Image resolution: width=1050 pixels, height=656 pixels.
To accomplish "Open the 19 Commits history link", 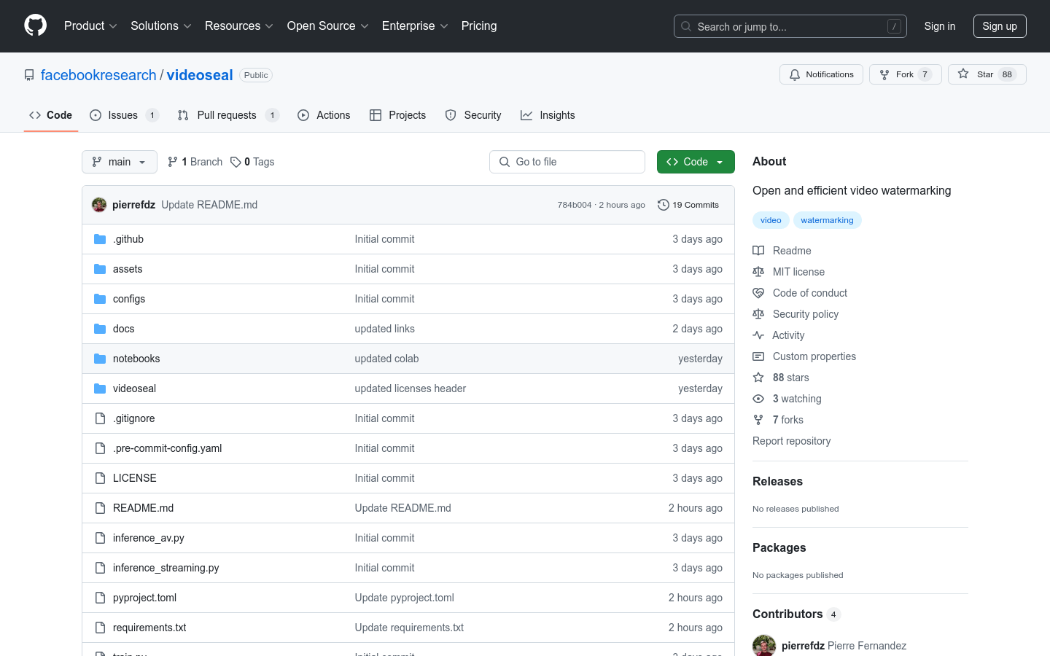I will pos(688,205).
